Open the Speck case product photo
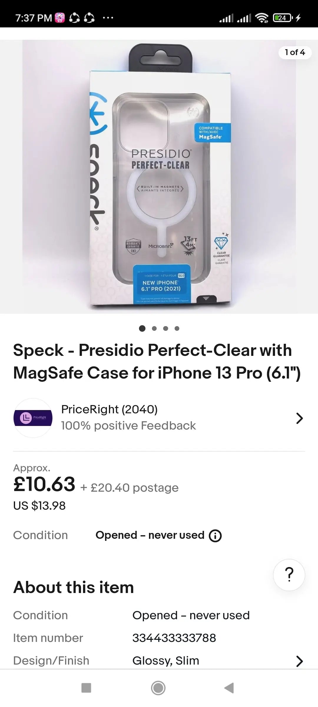This screenshot has height=707, width=318. point(159,177)
